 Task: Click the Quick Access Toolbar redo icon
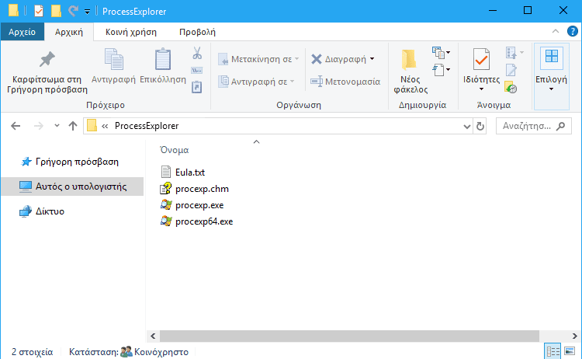tap(73, 11)
